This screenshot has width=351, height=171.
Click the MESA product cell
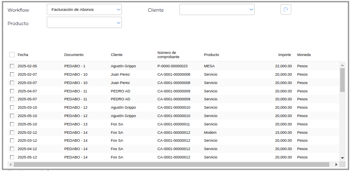coord(209,66)
